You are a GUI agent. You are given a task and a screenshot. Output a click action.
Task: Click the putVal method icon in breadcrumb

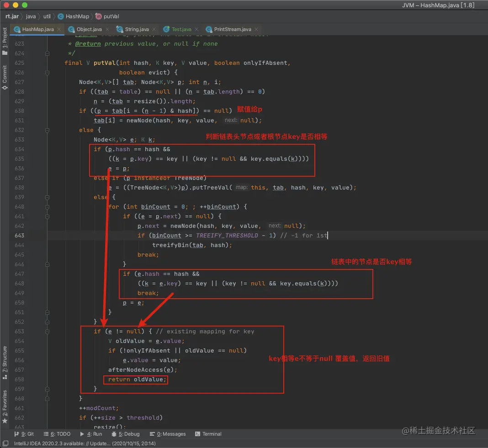[x=98, y=16]
